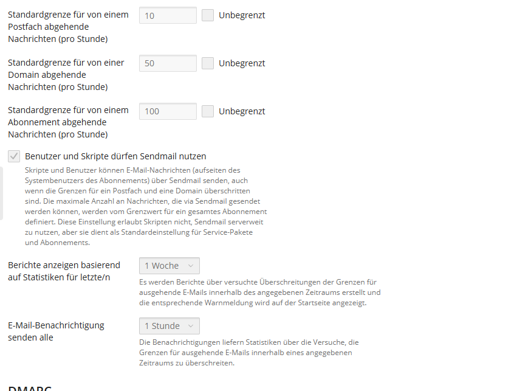Focus the domain limit field showing 50
This screenshot has width=517, height=391.
168,63
